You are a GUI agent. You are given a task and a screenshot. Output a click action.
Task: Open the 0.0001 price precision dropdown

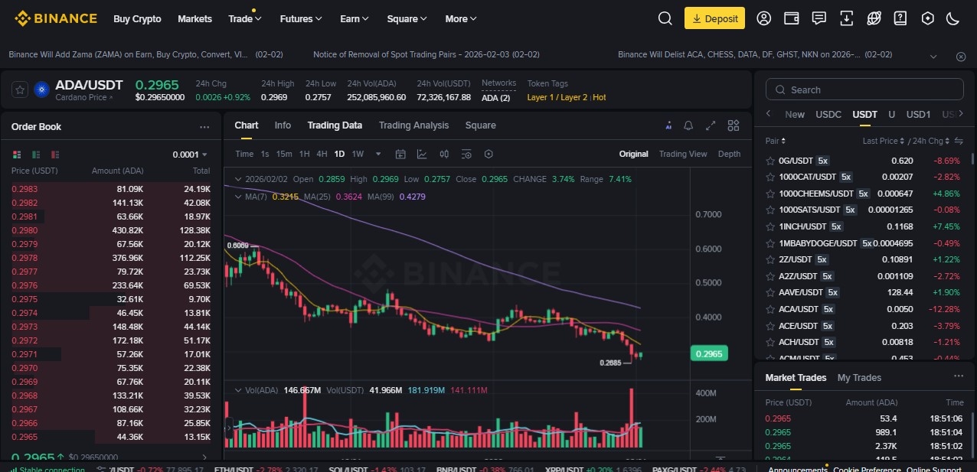click(x=191, y=155)
